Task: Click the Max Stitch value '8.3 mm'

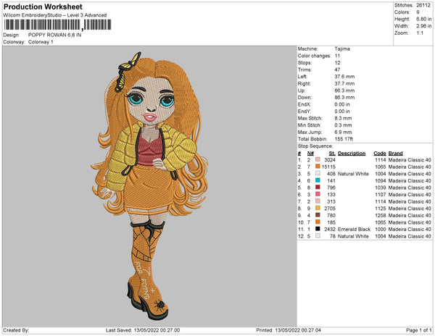Action: point(343,118)
